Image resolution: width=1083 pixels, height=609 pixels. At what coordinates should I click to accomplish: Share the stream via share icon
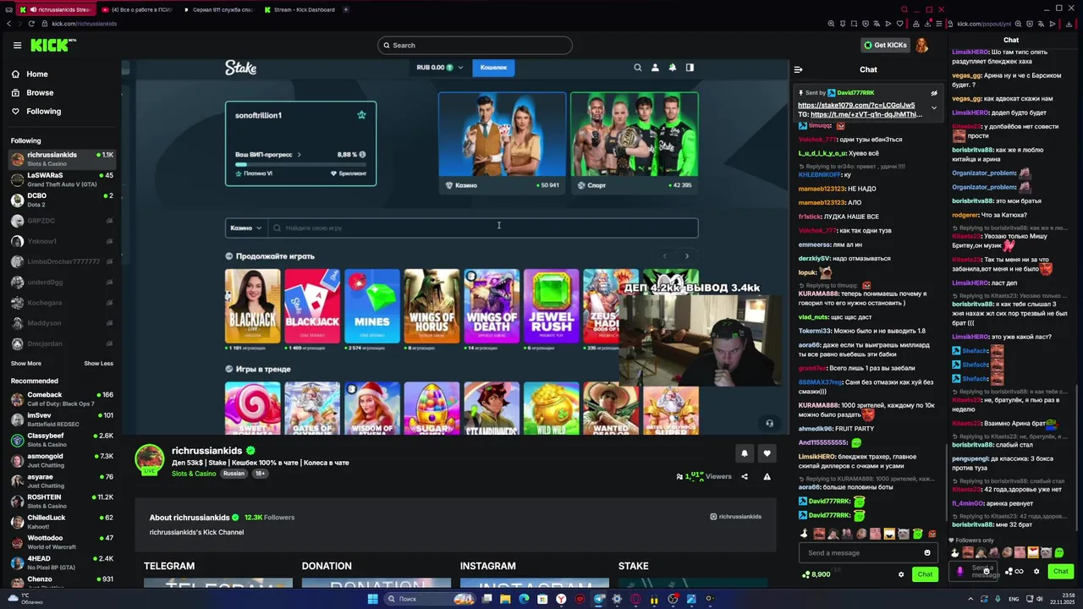[x=745, y=476]
